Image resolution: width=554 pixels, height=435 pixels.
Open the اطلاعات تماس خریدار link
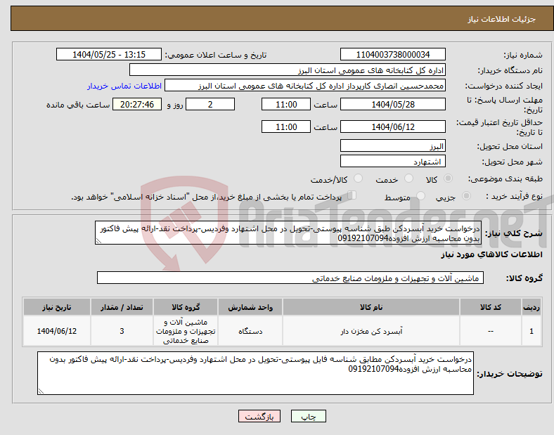pyautogui.click(x=124, y=86)
